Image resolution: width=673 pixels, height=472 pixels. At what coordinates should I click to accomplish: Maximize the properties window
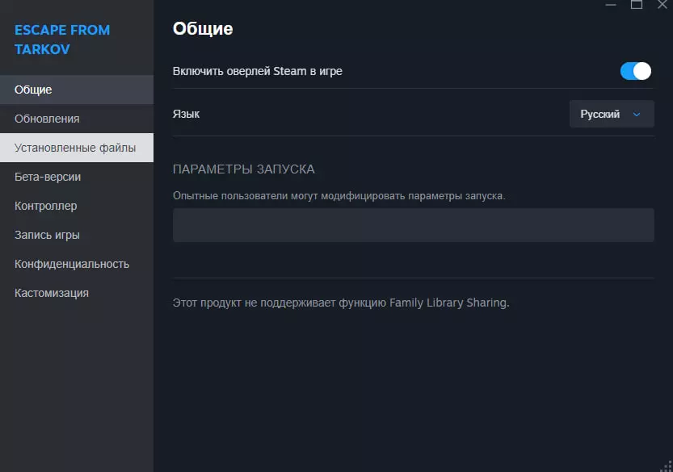pyautogui.click(x=637, y=5)
